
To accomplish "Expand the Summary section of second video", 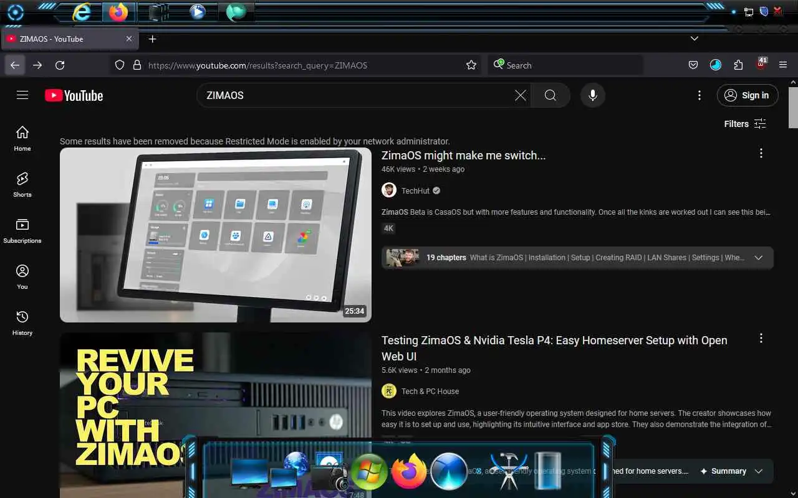I will (759, 471).
